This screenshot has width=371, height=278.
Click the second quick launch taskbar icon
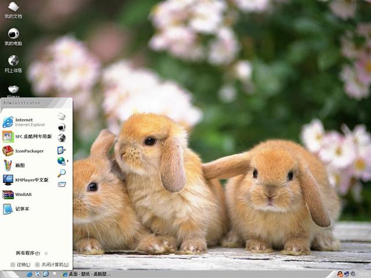38,274
